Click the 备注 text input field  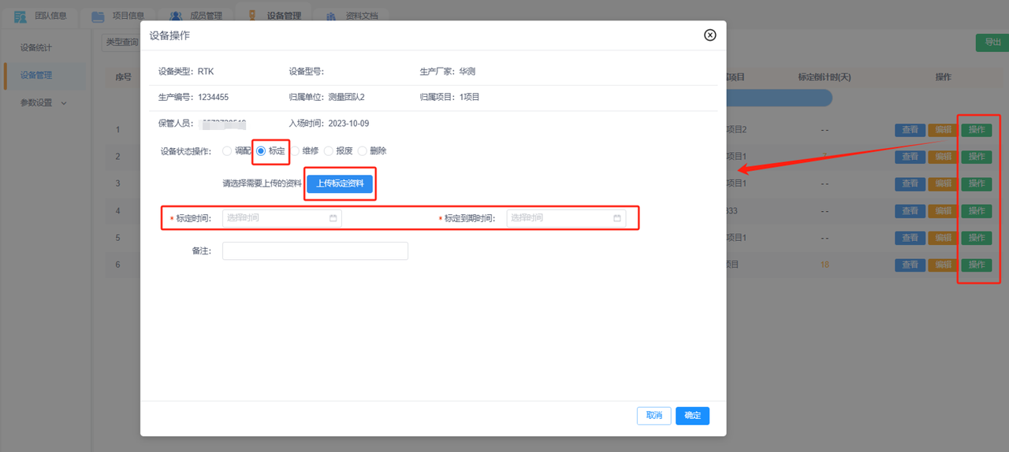pyautogui.click(x=315, y=250)
